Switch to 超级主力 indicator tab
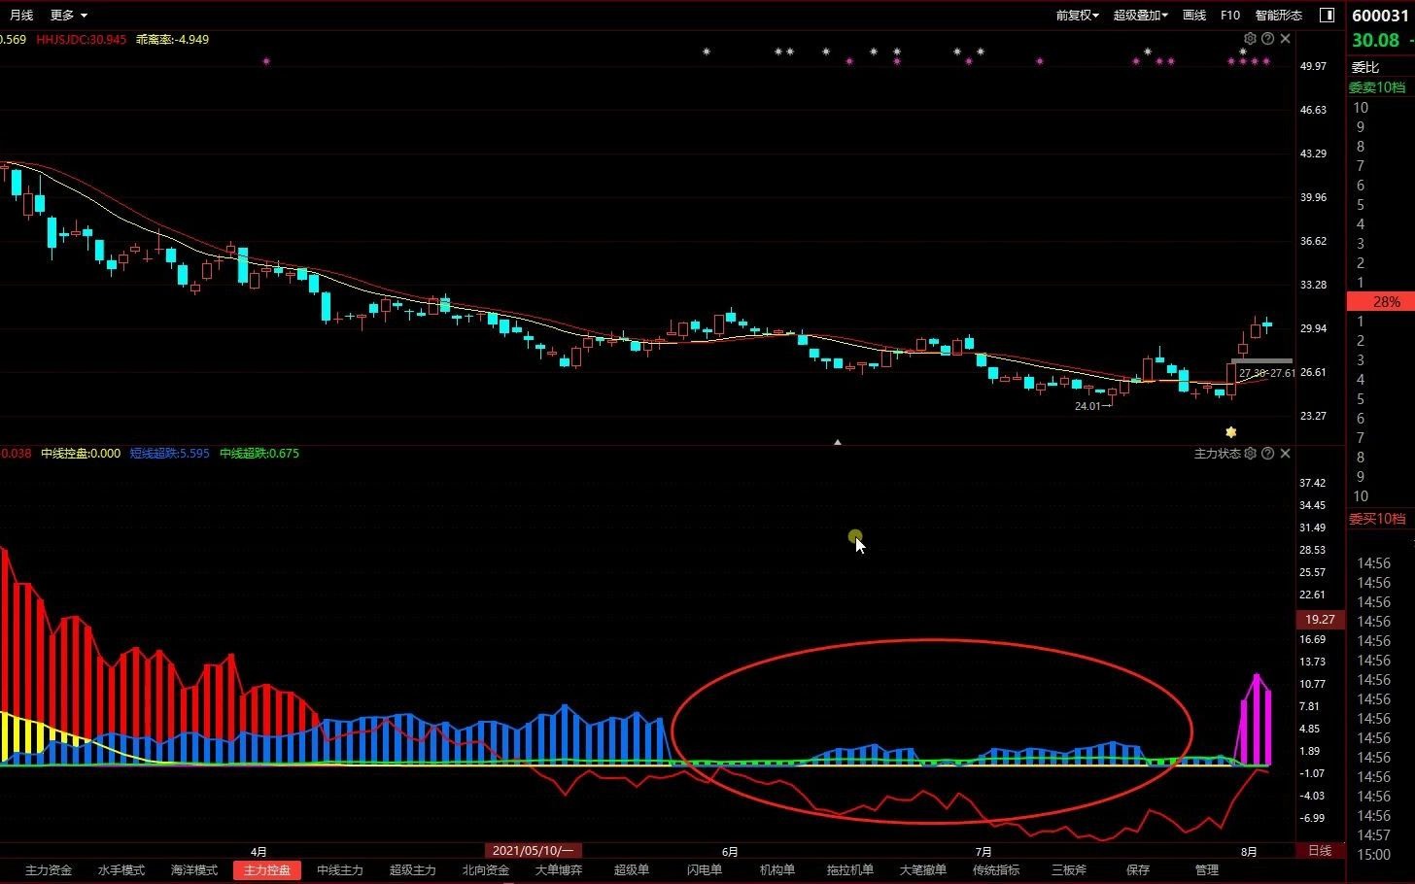This screenshot has height=884, width=1415. click(413, 870)
